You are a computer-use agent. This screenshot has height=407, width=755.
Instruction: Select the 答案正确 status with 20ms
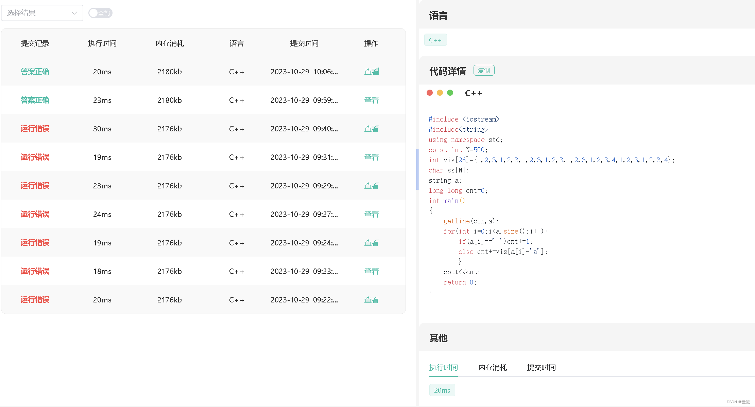click(x=35, y=72)
